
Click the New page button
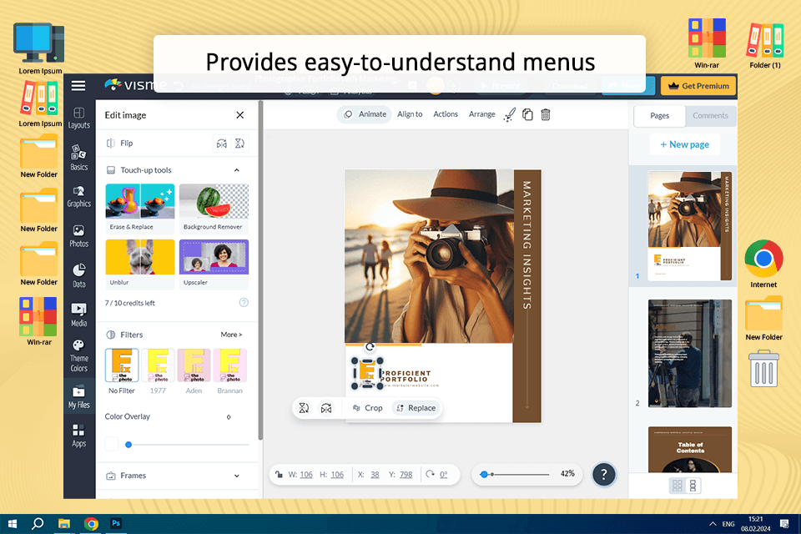pyautogui.click(x=684, y=144)
